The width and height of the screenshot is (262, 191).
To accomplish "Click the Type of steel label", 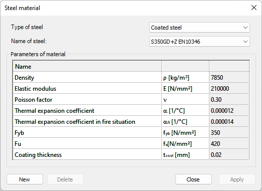I will tap(27, 27).
